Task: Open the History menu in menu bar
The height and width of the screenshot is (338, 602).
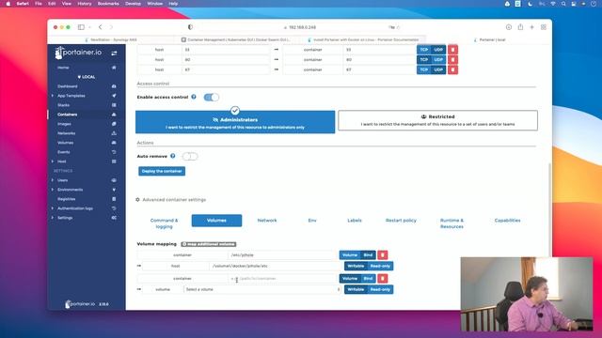Action: (x=85, y=4)
